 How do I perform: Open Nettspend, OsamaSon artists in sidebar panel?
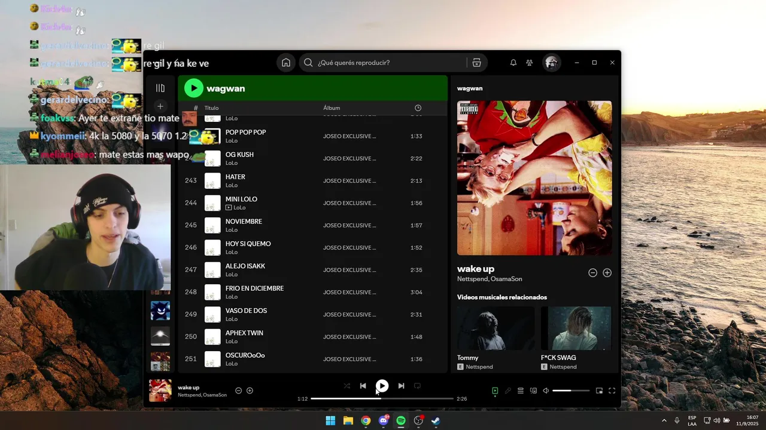[490, 279]
